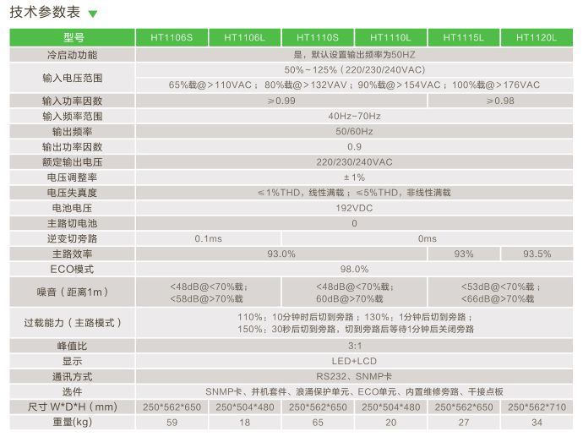
Task: Select the 过载能力（主路模式）row label
Action: [x=73, y=322]
